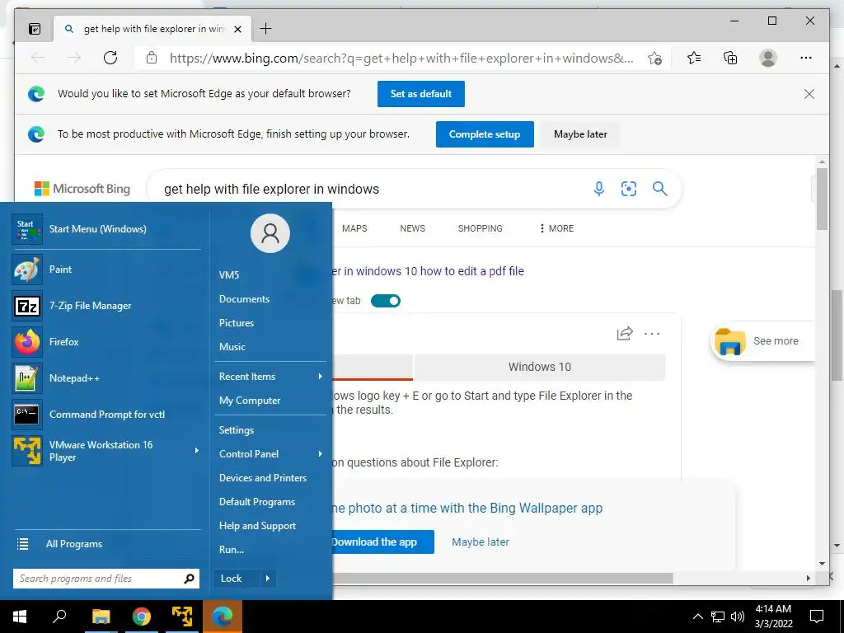844x633 pixels.
Task: Select Run... from start menu
Action: (232, 550)
